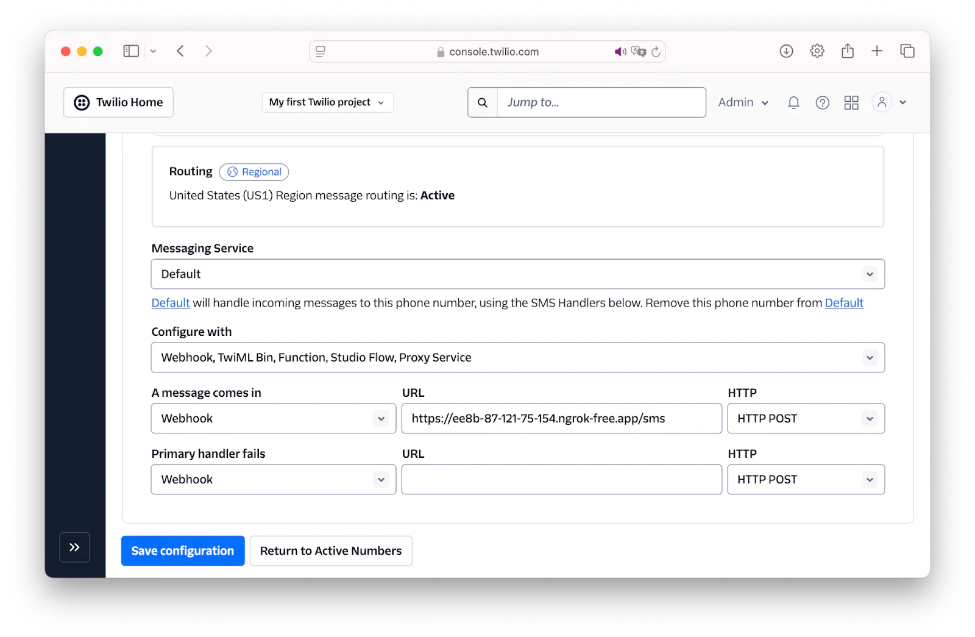Click the Downloads arrow icon in the toolbar
Viewport: 975px width, 637px height.
point(786,51)
